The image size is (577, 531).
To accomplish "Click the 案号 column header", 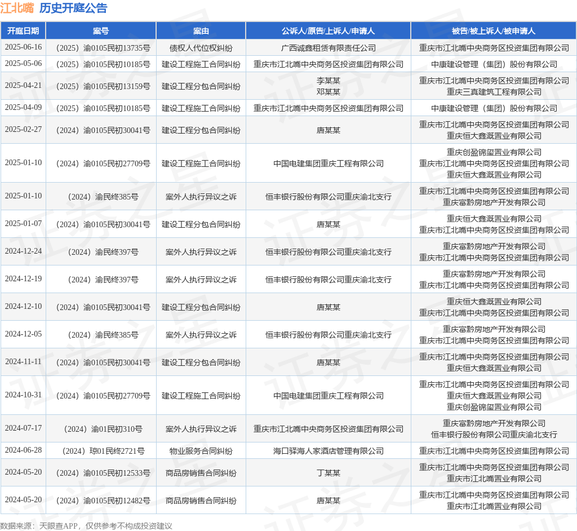I will (x=101, y=31).
